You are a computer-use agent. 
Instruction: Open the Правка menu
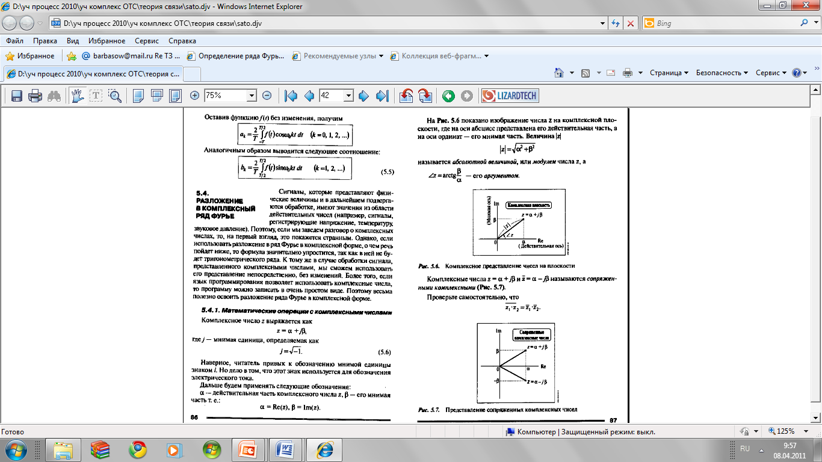click(45, 41)
